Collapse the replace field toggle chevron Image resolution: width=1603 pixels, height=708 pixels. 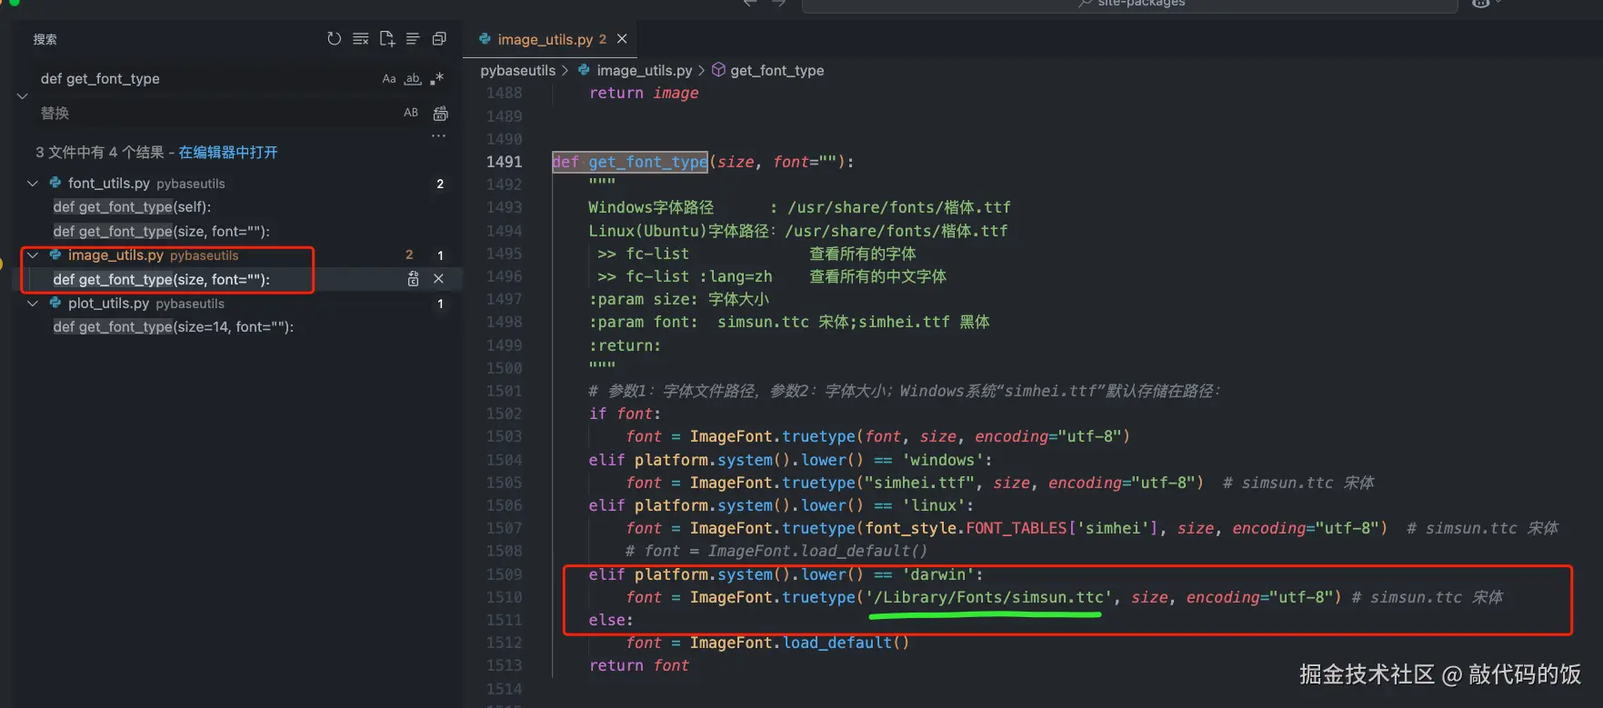point(22,95)
